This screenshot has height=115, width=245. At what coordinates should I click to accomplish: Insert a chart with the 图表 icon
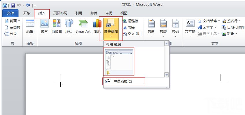tap(97, 26)
